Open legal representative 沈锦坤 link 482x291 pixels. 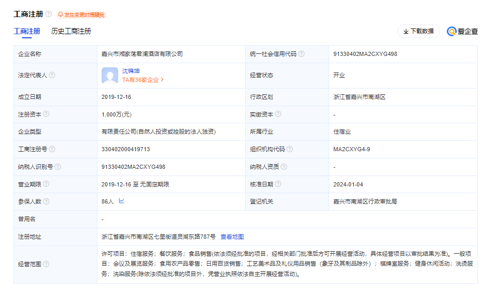[131, 71]
